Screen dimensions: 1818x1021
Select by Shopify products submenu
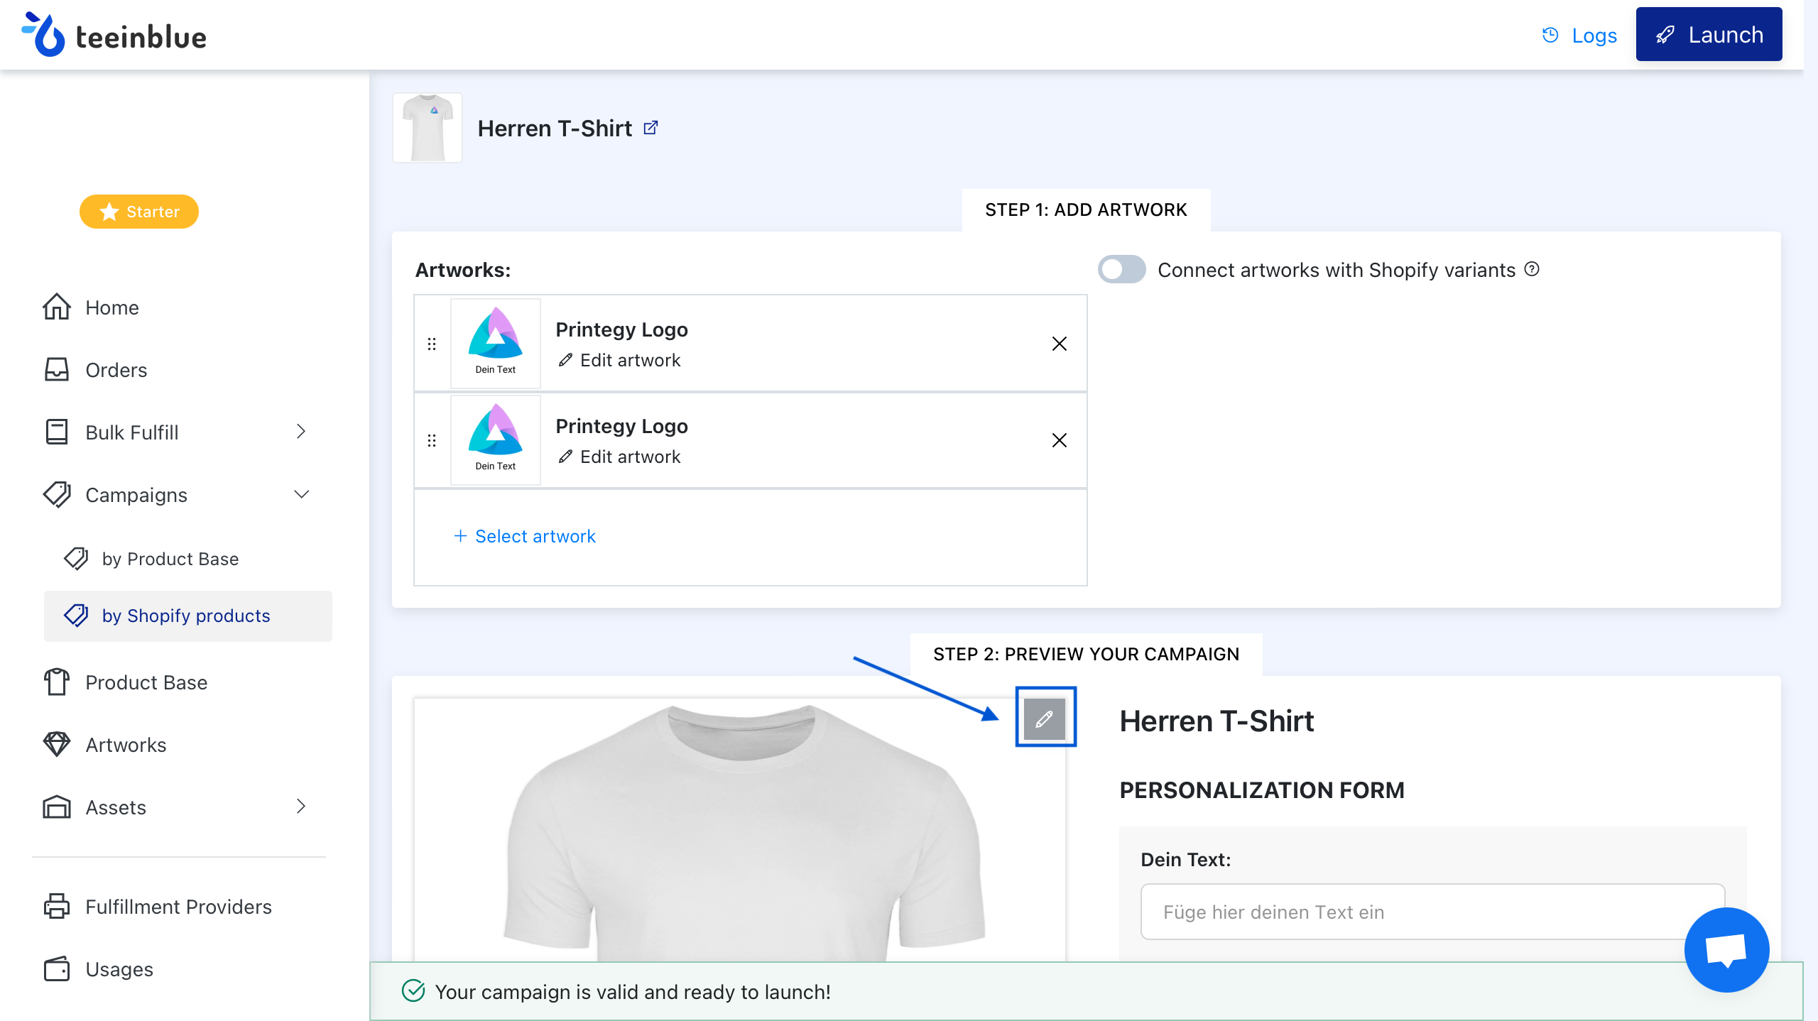click(x=187, y=616)
